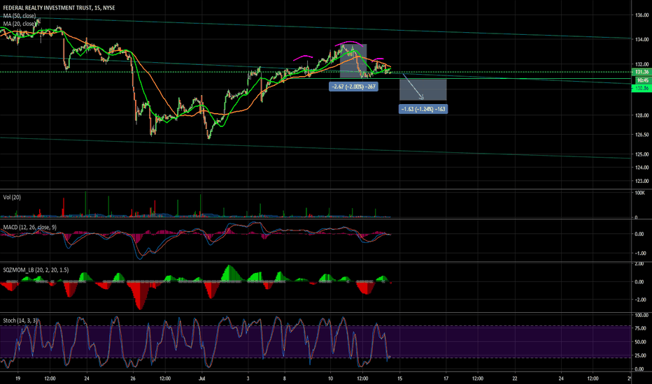652x384 pixels.
Task: Click the 125.00 price axis label
Action: pos(642,154)
